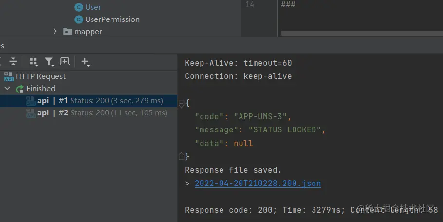Click the api #2 row icon

(x=31, y=113)
